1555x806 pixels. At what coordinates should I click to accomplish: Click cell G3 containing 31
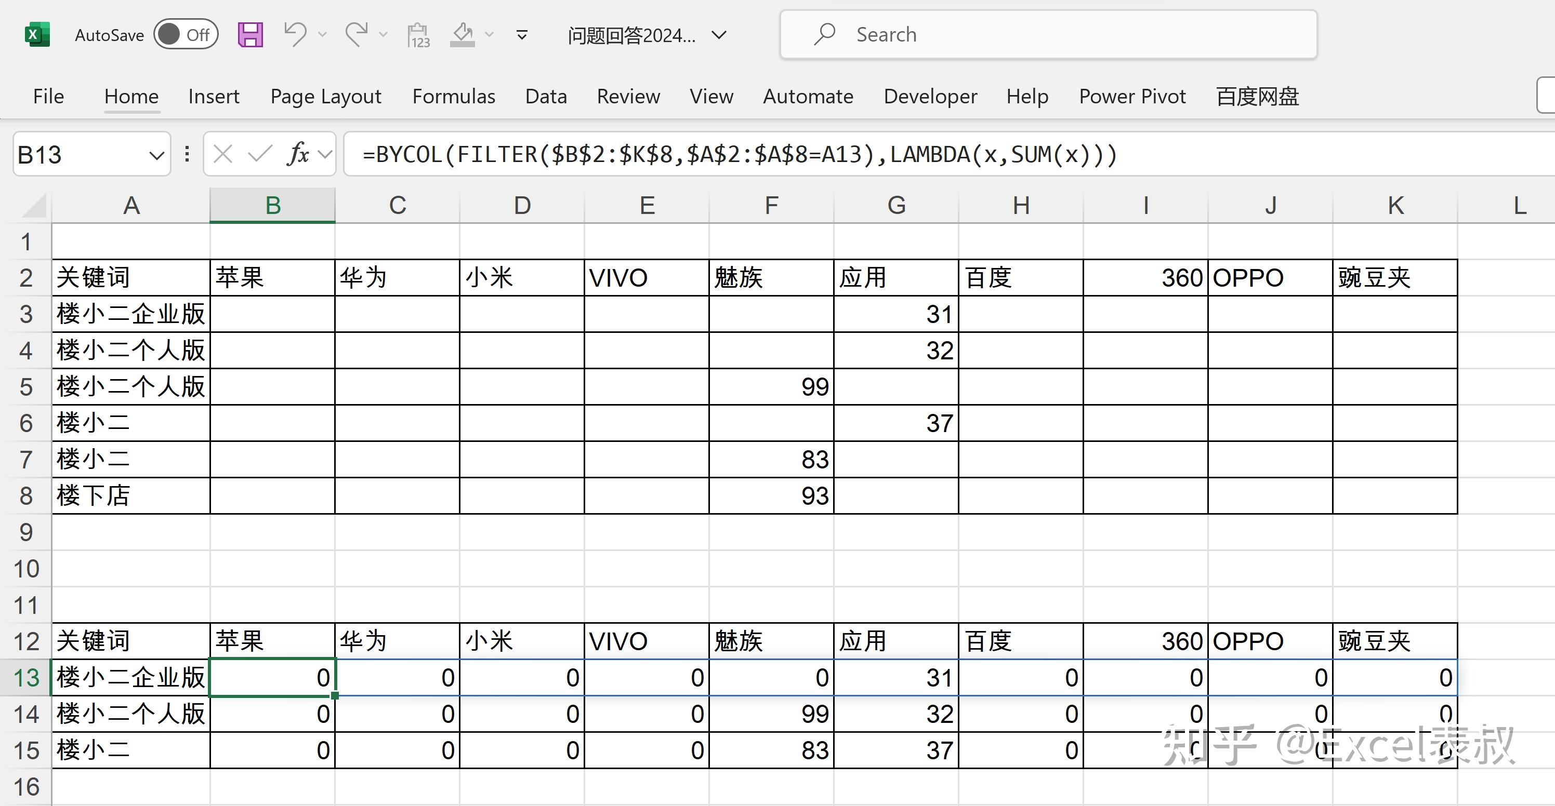[897, 314]
